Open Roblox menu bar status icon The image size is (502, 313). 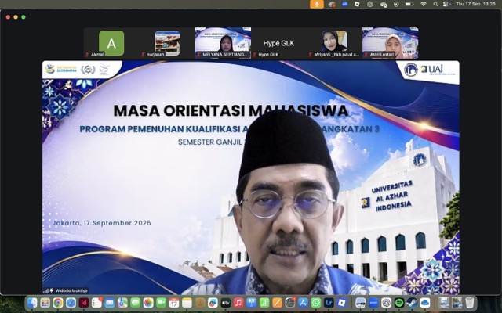point(358,4)
